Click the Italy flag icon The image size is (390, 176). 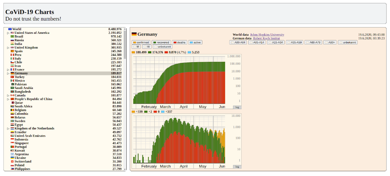click(12, 58)
